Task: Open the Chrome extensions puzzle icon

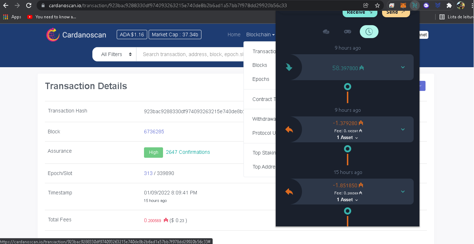Action: pyautogui.click(x=449, y=5)
